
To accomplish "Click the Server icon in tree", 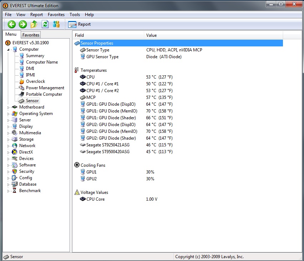I will pos(15,120).
